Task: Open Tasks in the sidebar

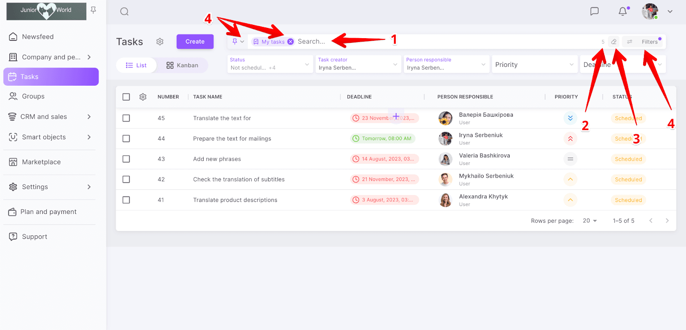Action: [51, 77]
